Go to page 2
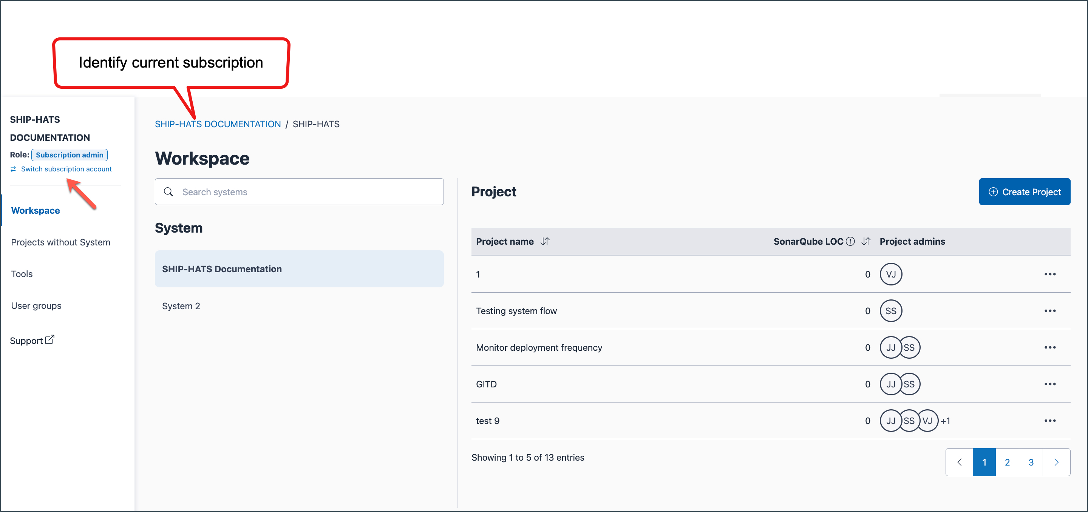Image resolution: width=1088 pixels, height=512 pixels. tap(1007, 462)
